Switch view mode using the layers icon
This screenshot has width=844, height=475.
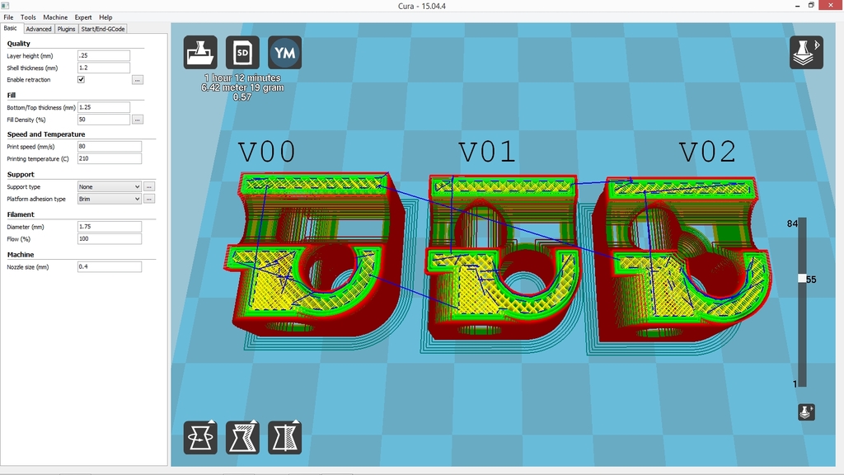(x=805, y=52)
